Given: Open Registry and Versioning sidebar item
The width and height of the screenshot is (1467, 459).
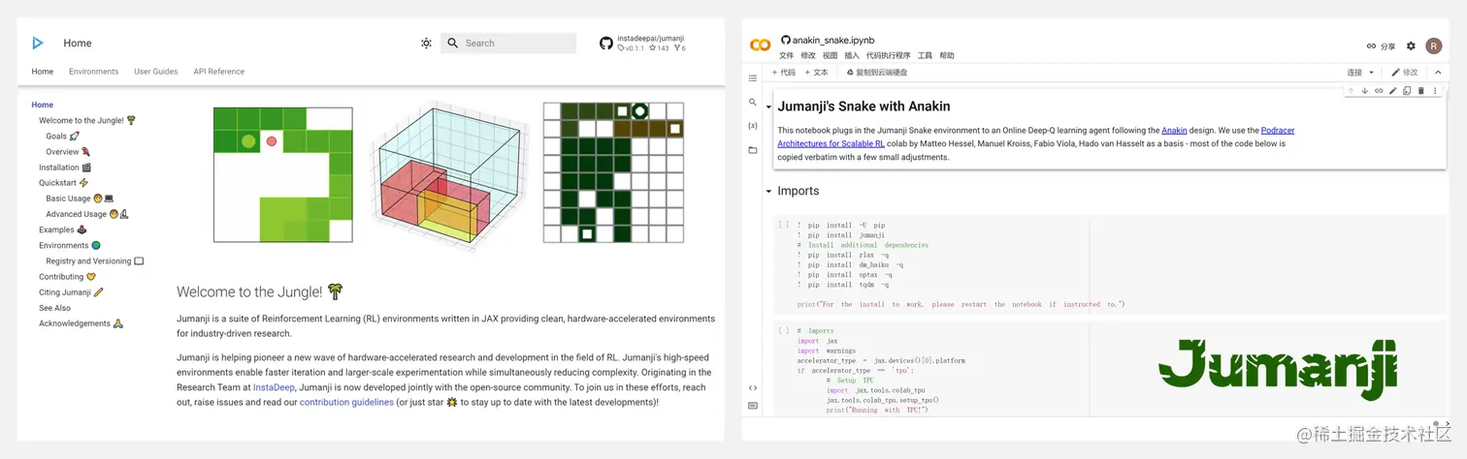Looking at the screenshot, I should (x=94, y=261).
